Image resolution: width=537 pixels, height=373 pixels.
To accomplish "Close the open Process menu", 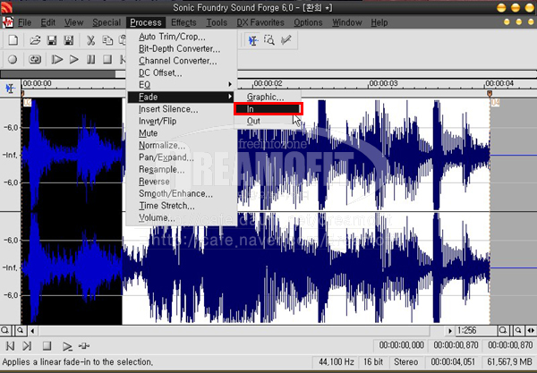I will pyautogui.click(x=146, y=22).
